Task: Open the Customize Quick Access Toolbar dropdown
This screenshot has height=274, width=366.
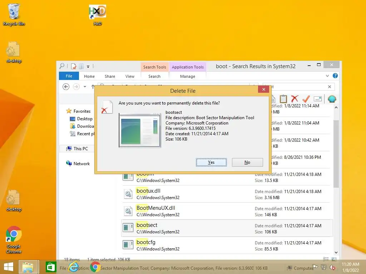Action: (88, 67)
